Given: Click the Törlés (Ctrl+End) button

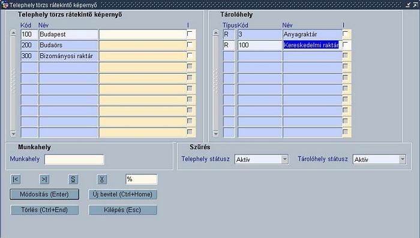Looking at the screenshot, I should [x=44, y=210].
